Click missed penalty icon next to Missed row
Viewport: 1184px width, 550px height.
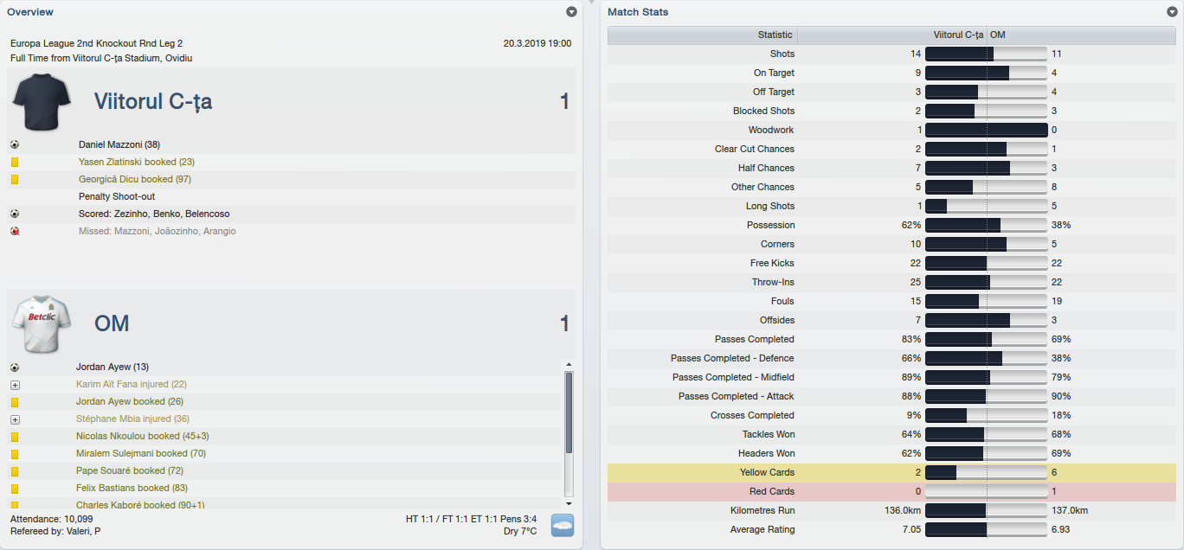tap(15, 231)
